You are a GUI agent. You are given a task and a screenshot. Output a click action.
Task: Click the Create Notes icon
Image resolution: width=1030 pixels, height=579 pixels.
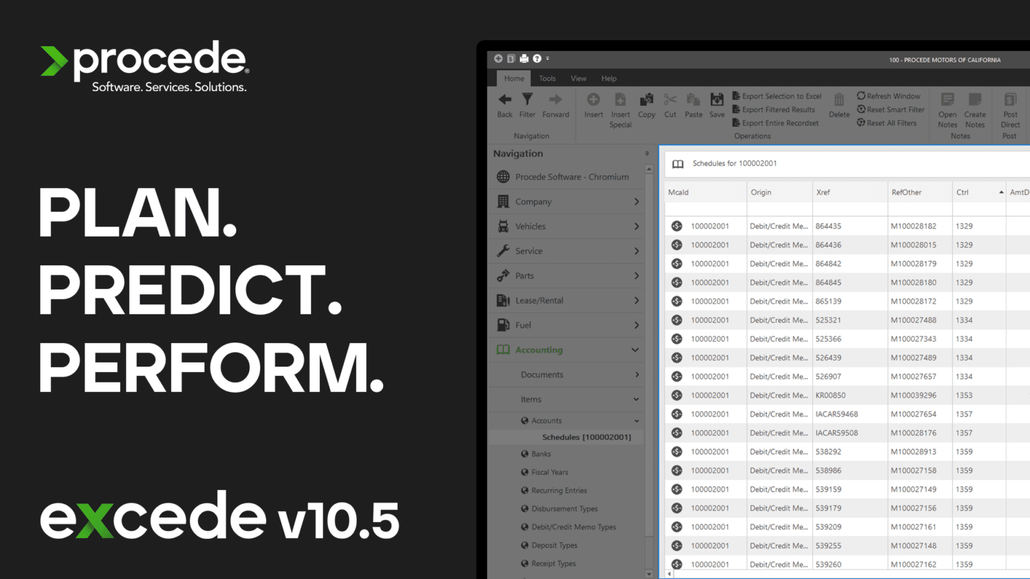tap(974, 111)
